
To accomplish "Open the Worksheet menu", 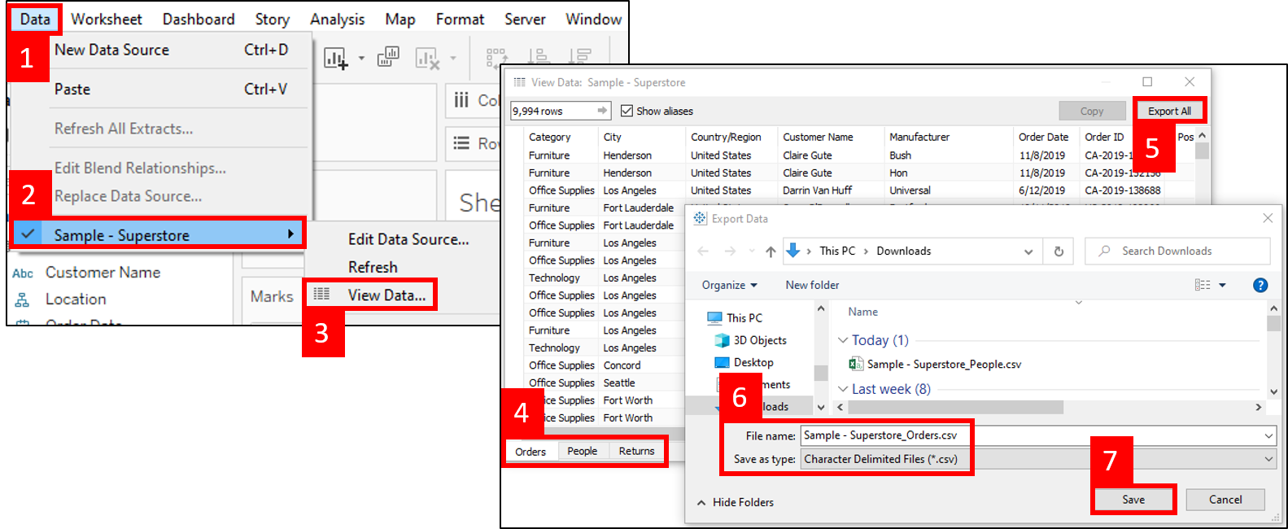I will (x=107, y=19).
